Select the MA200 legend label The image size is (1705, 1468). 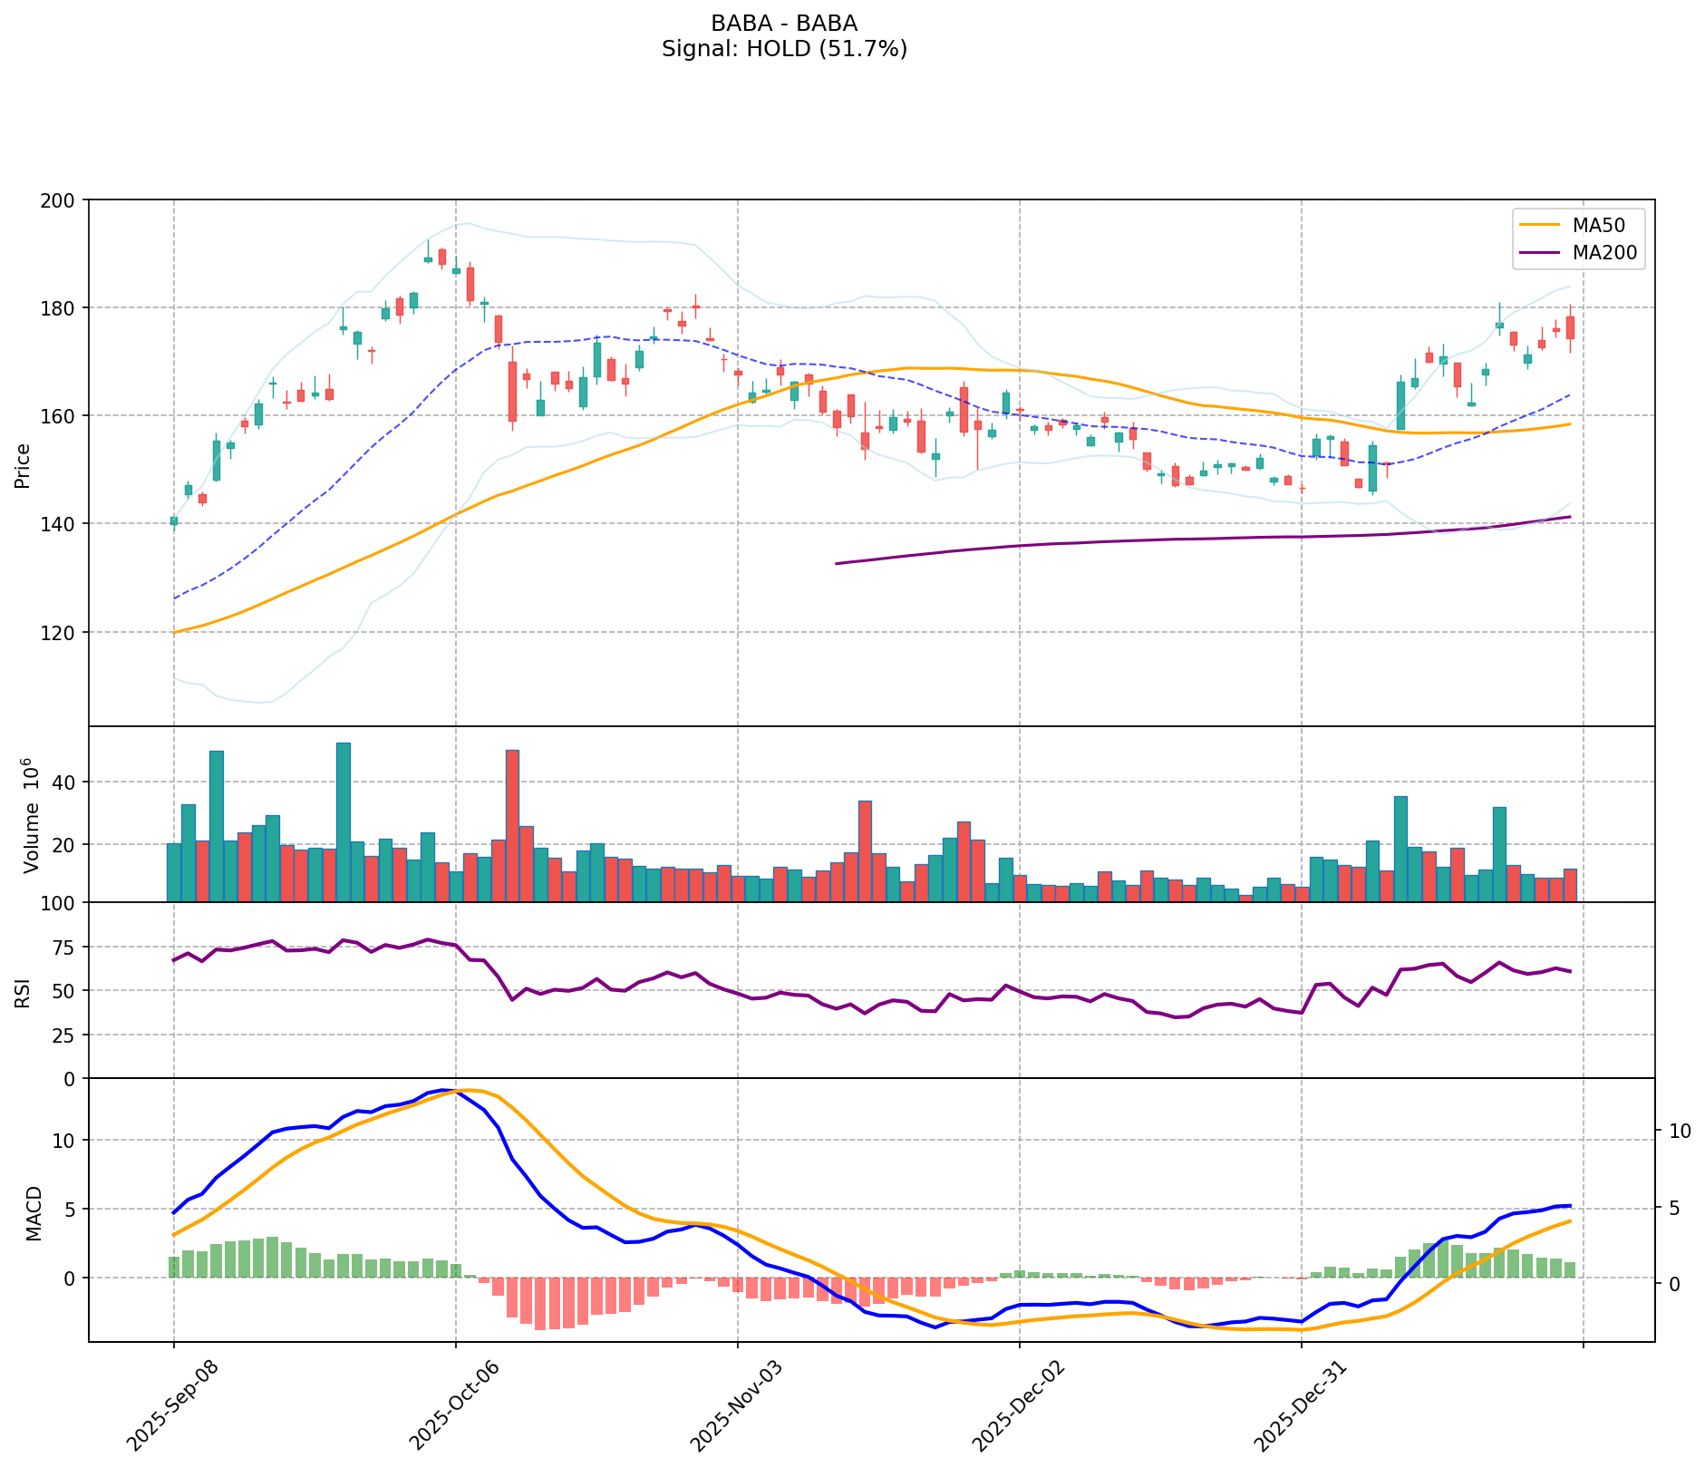(x=1604, y=253)
